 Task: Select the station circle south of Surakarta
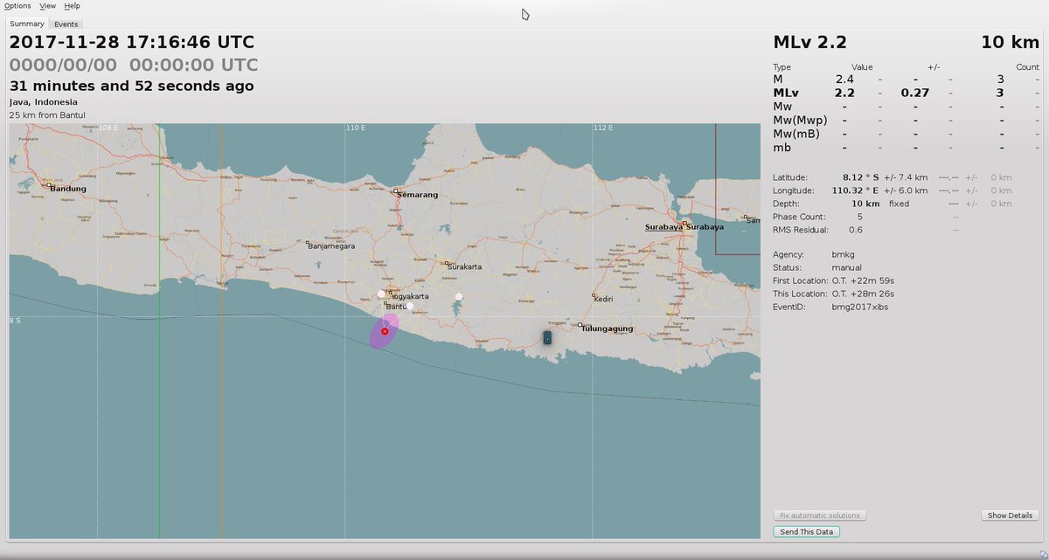[458, 297]
